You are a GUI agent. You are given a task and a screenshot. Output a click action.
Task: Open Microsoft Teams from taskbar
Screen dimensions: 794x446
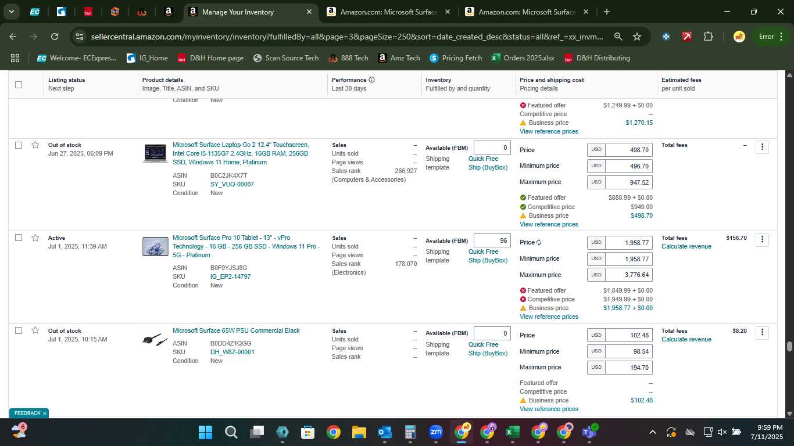[x=589, y=432]
